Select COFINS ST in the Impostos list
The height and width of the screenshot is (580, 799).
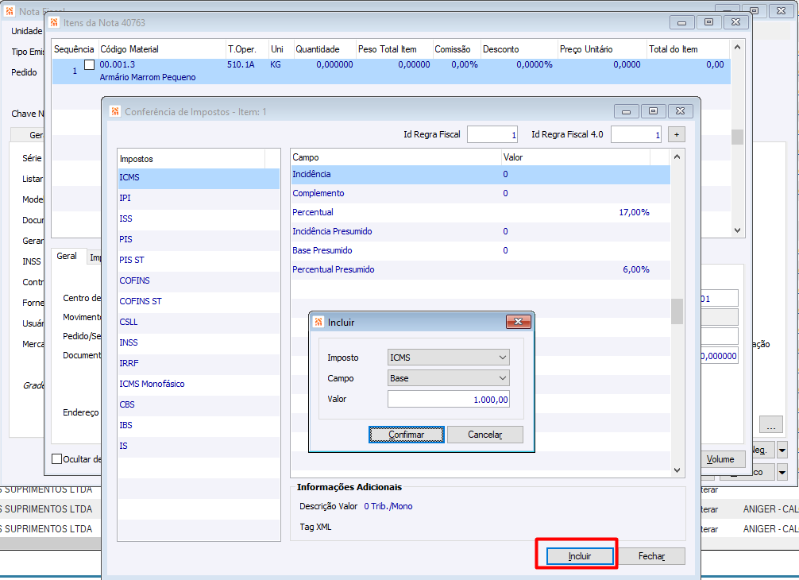click(199, 301)
